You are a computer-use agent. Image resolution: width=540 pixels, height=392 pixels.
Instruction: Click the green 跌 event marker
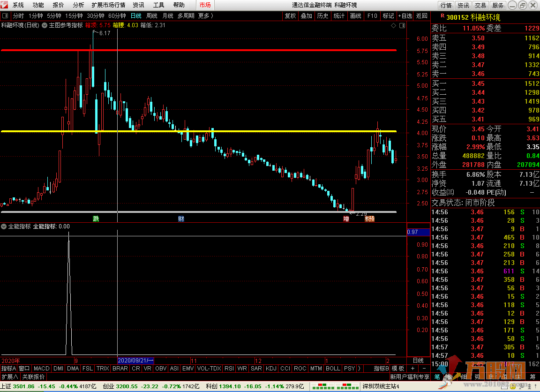[96, 219]
